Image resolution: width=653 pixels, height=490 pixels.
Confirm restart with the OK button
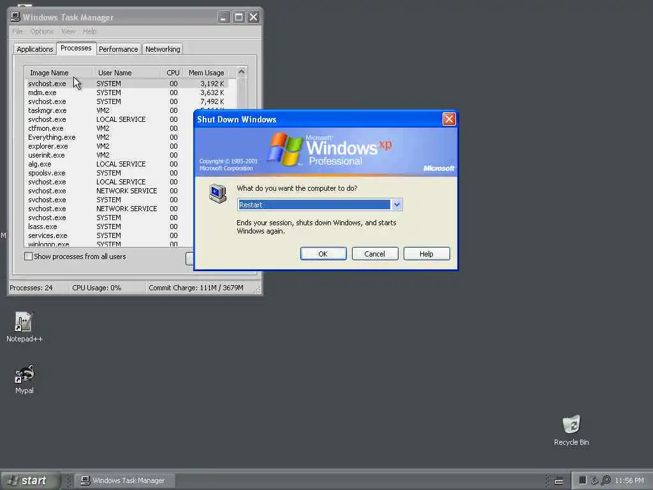tap(323, 254)
